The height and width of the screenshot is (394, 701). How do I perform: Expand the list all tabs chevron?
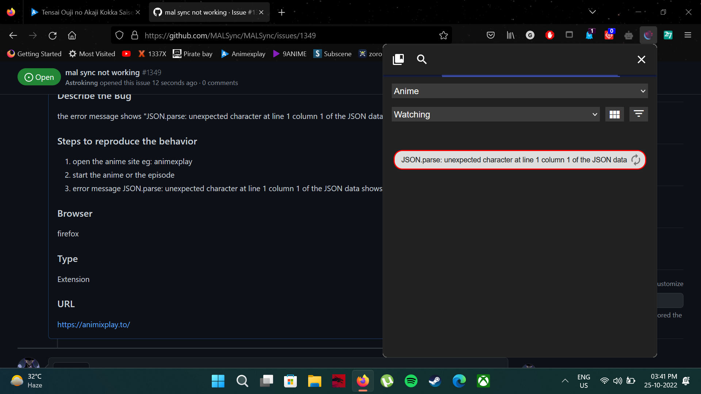point(592,11)
